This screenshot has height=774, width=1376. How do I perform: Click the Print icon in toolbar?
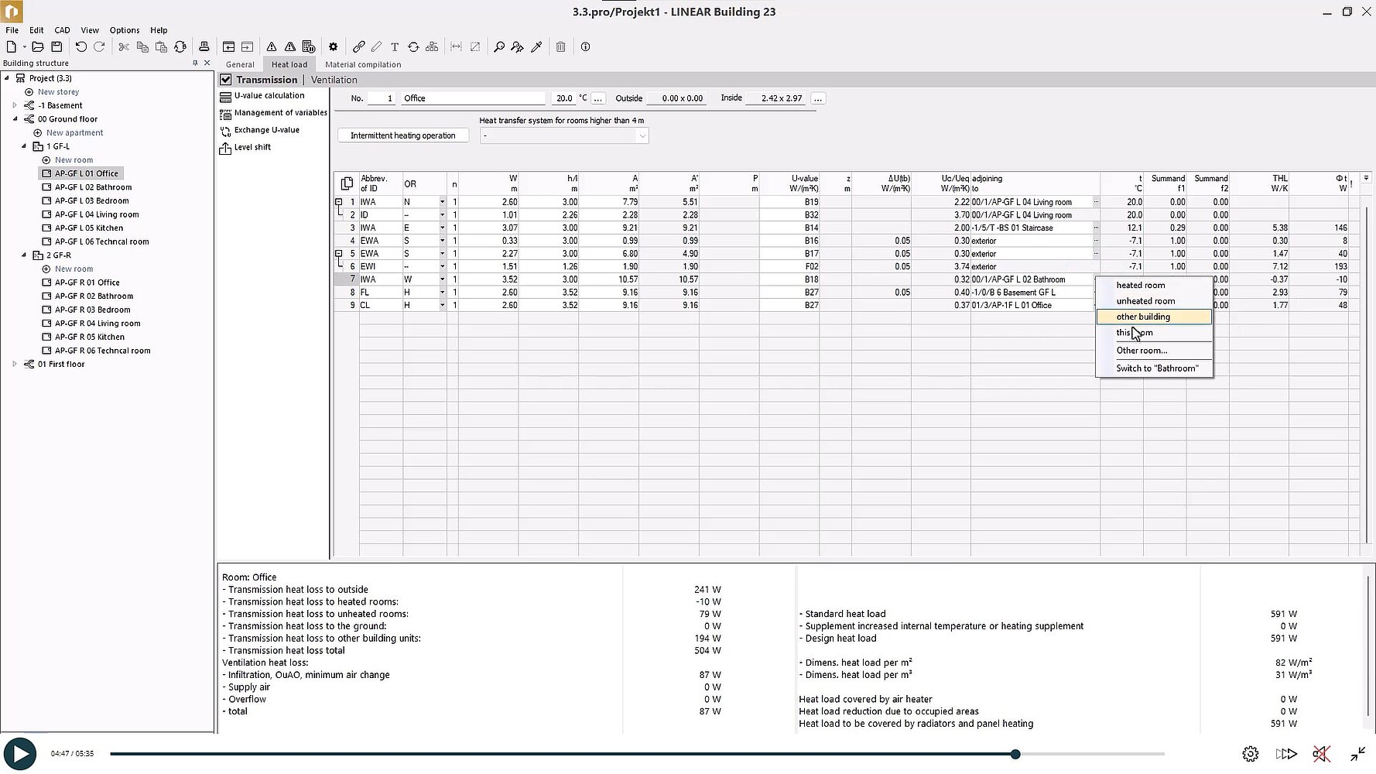[x=204, y=47]
